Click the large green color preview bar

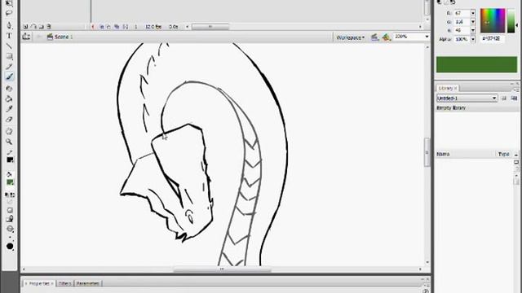coord(476,64)
